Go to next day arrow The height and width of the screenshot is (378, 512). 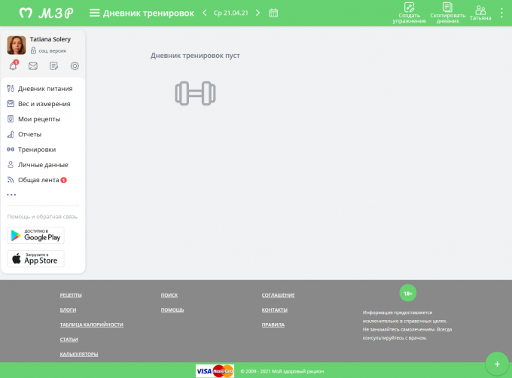[258, 13]
